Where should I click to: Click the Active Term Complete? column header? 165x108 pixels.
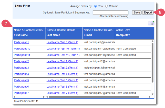point(123,35)
